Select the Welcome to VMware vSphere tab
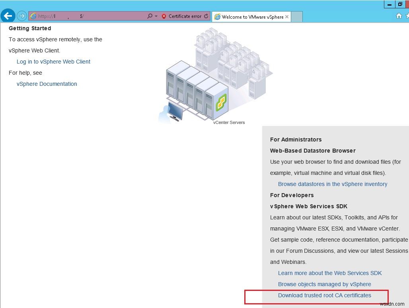This screenshot has width=409, height=308. tap(251, 16)
